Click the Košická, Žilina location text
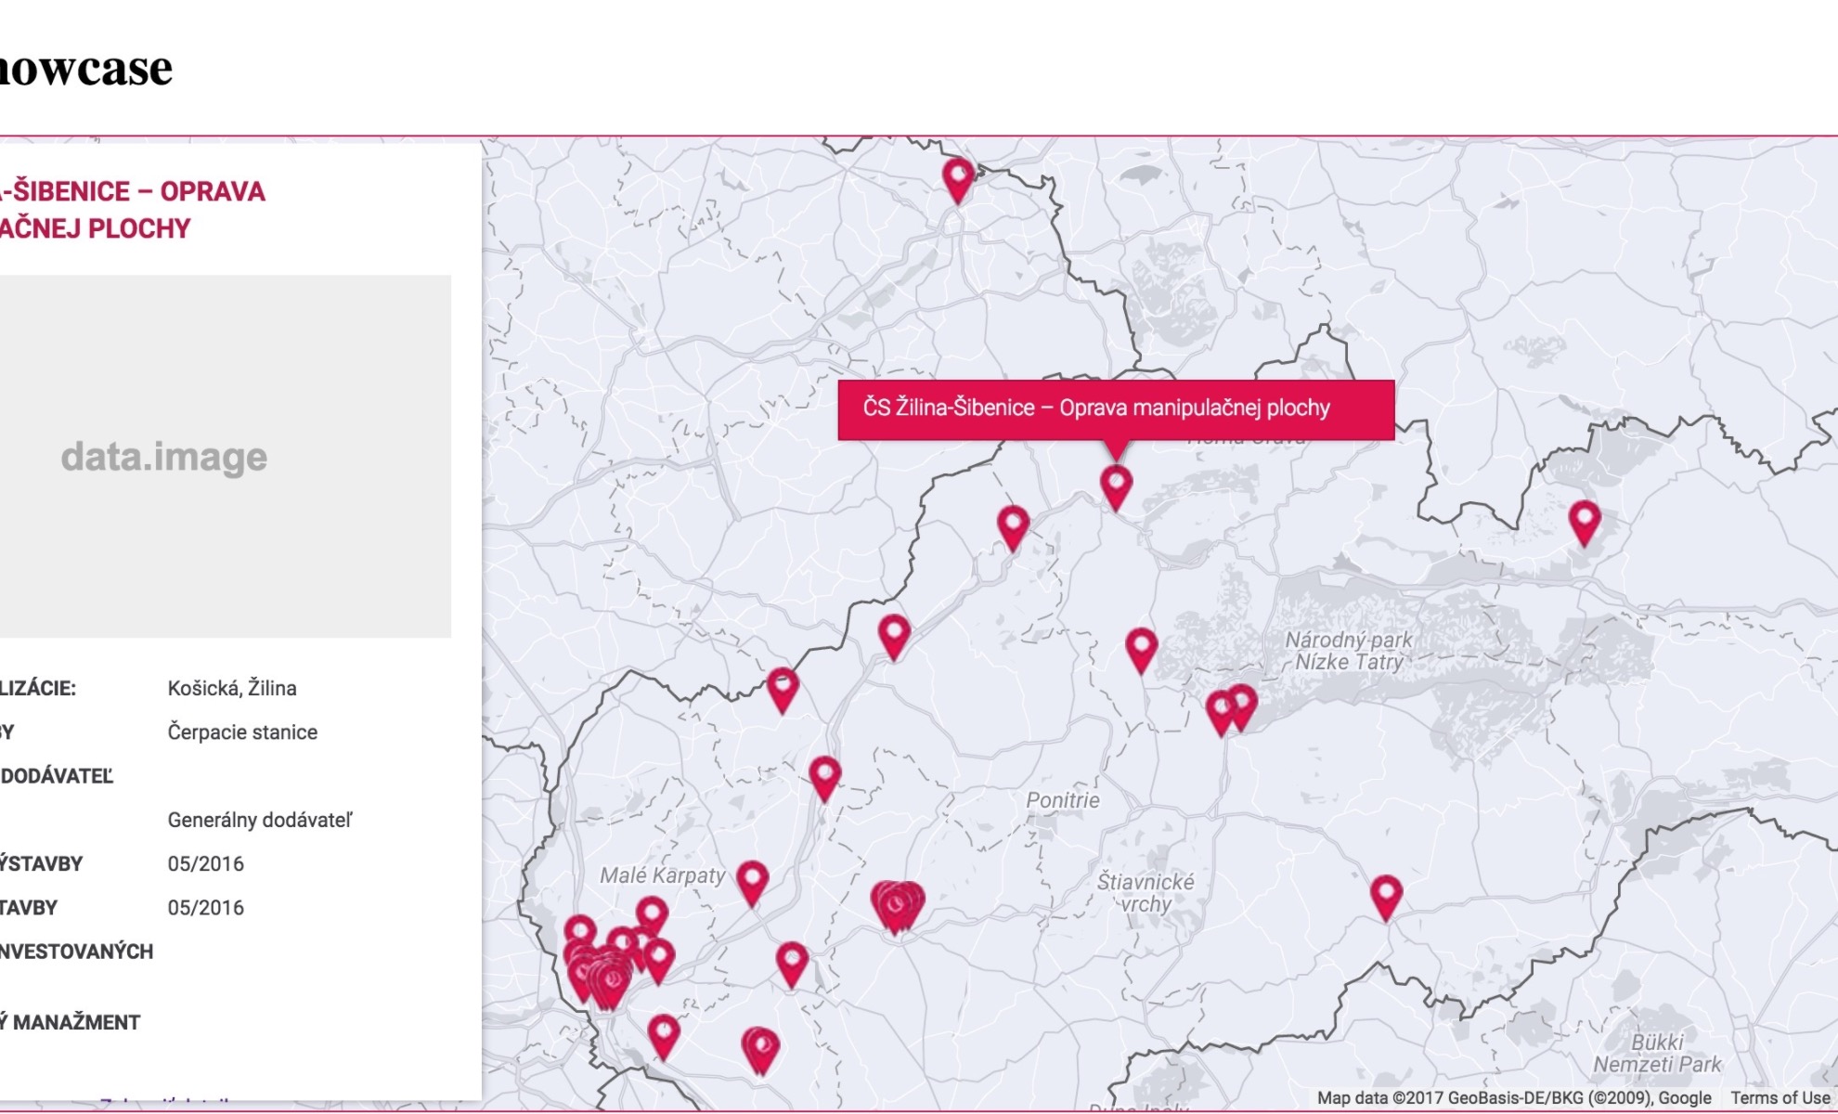1838x1114 pixels. [232, 688]
